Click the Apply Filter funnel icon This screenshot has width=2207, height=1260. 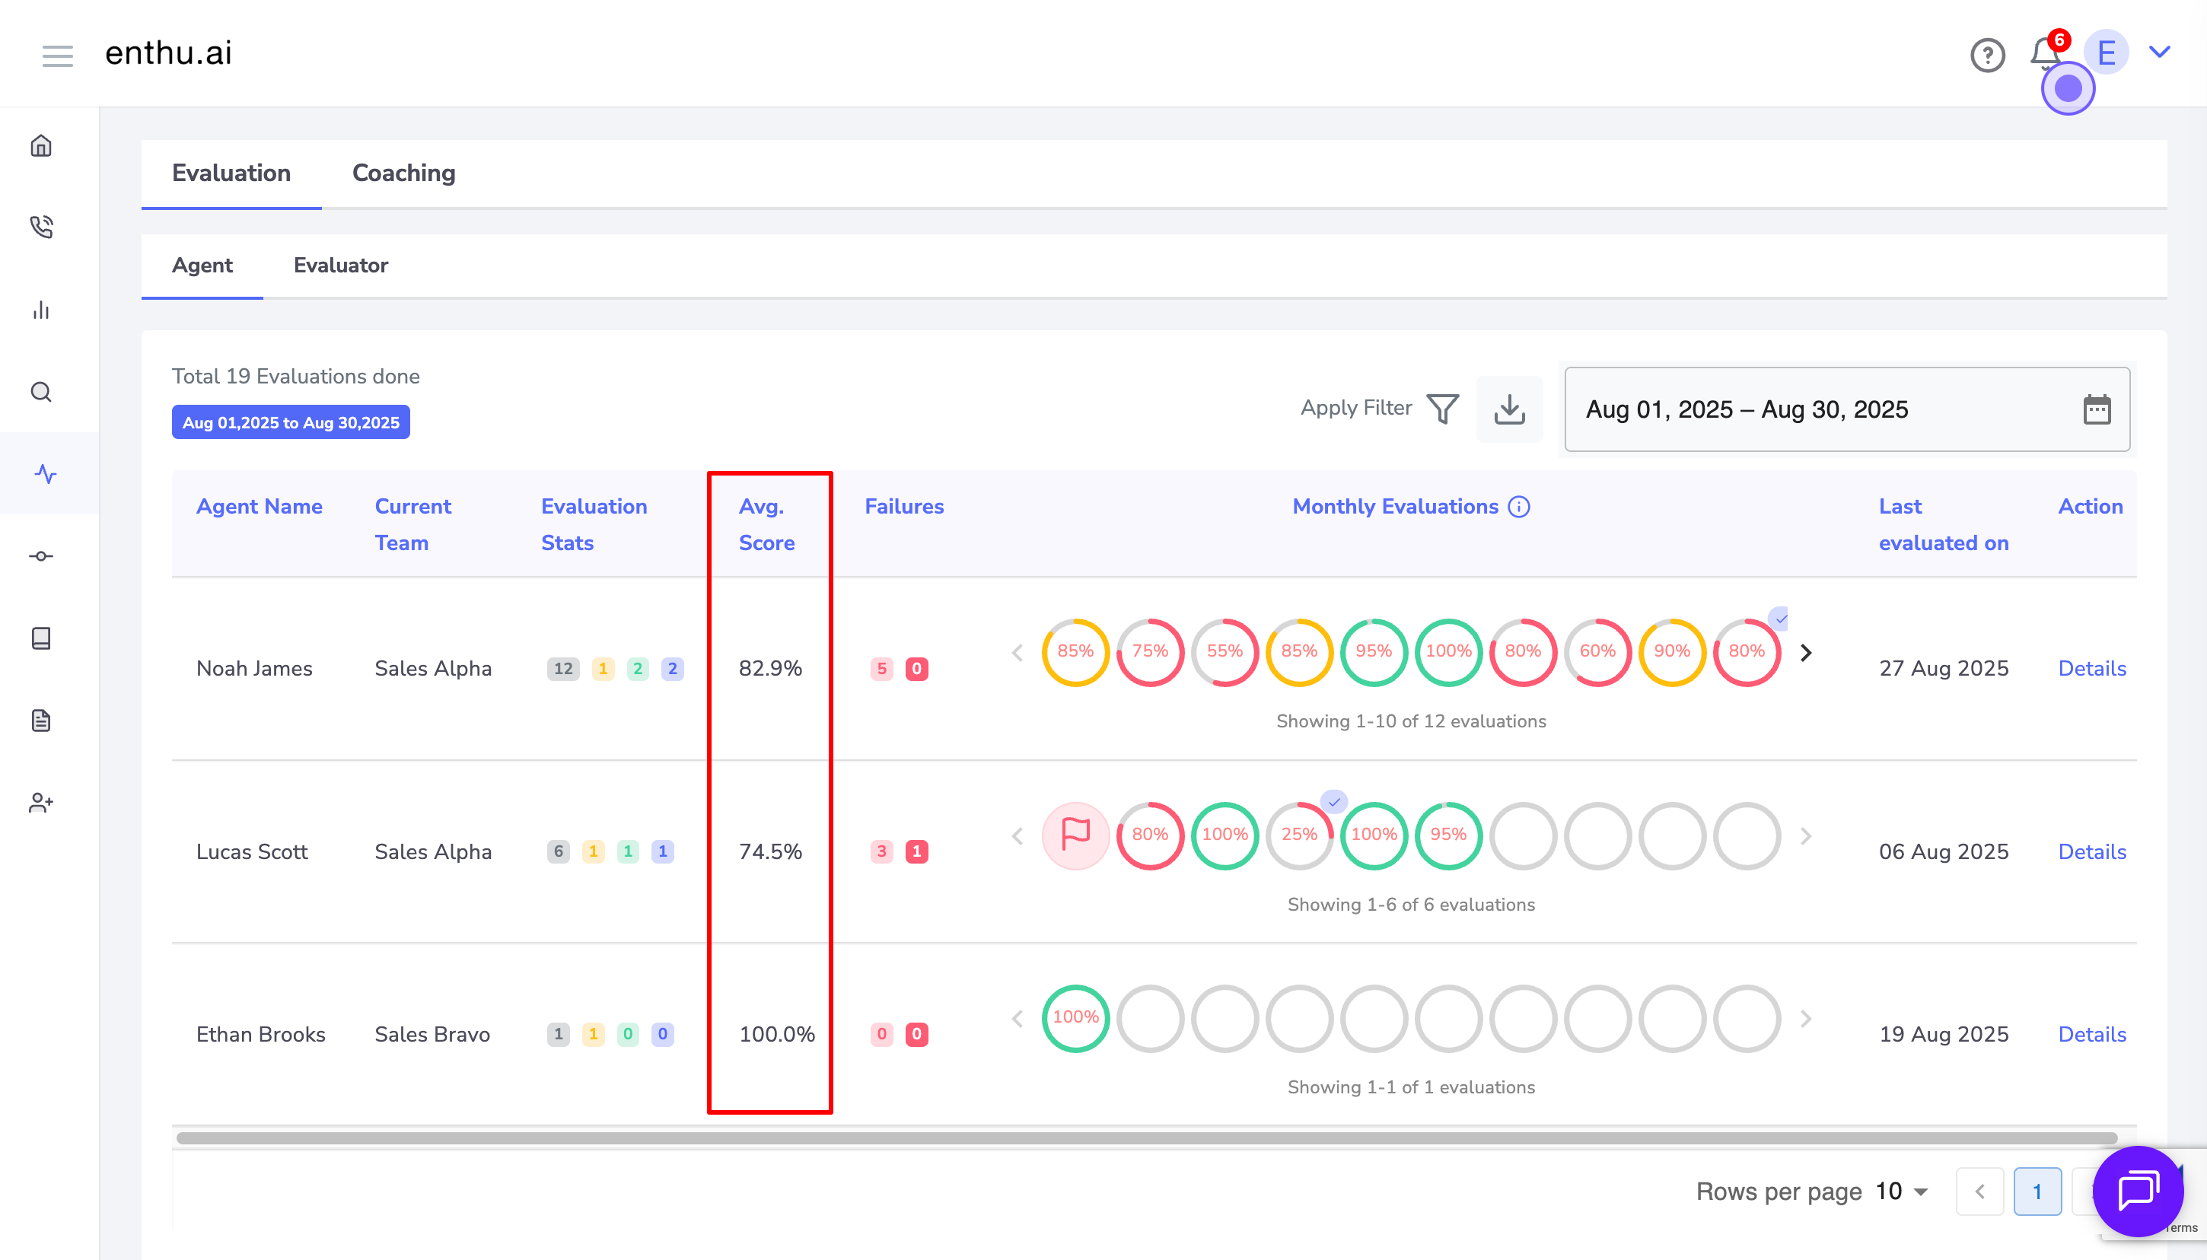point(1442,409)
